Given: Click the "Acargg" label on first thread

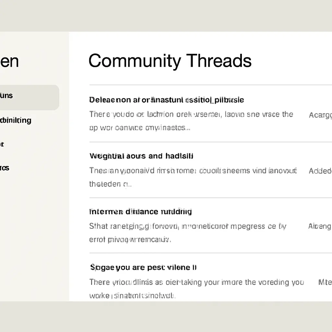Looking at the screenshot, I should [x=320, y=115].
